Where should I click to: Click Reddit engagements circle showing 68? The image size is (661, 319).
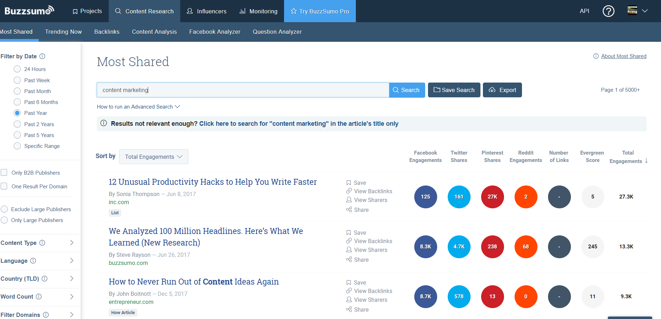coord(526,247)
